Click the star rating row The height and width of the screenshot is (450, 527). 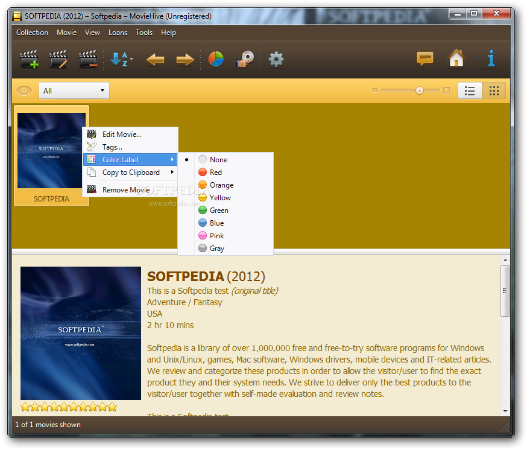(69, 407)
